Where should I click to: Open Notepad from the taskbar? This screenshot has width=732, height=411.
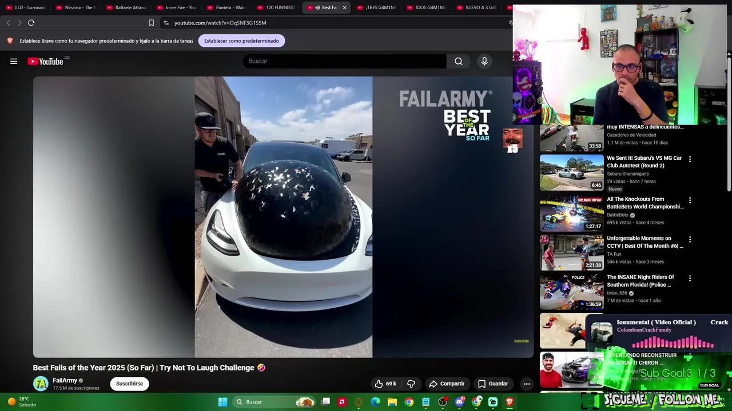point(425,402)
